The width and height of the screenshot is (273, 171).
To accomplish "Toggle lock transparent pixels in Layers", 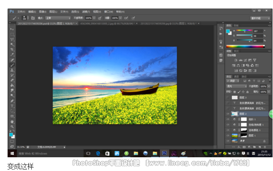I will (235, 92).
